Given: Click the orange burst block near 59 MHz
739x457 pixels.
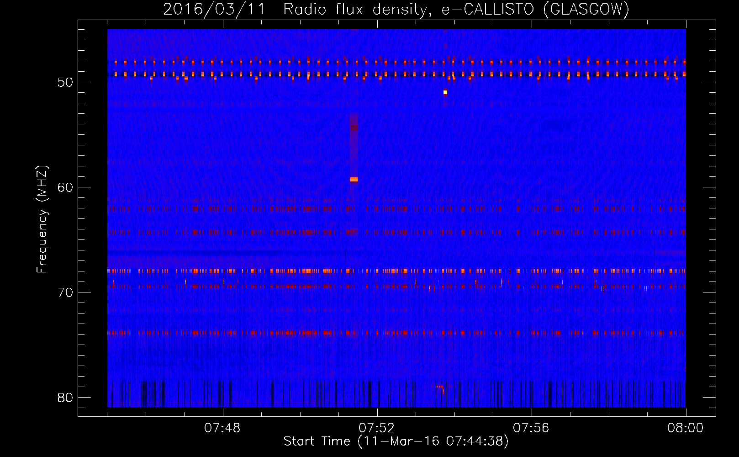Looking at the screenshot, I should coord(354,180).
